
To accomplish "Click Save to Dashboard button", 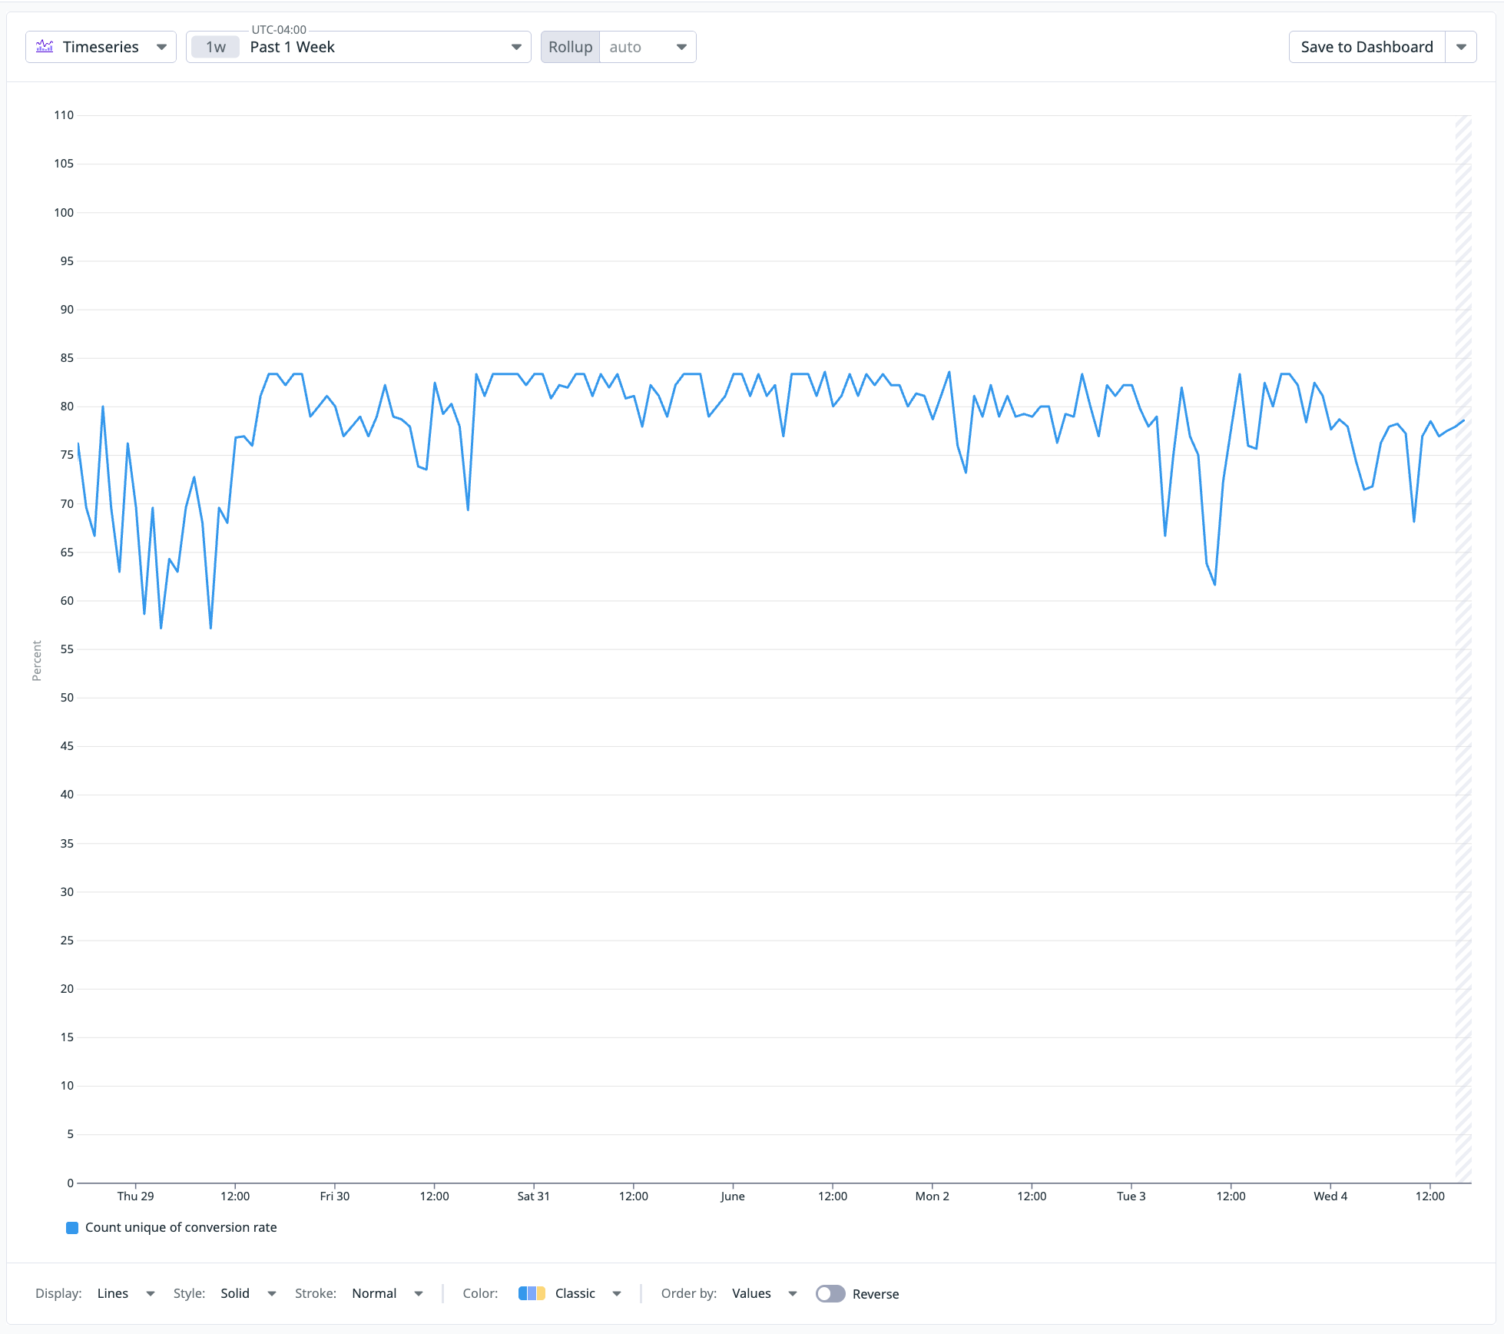I will click(x=1367, y=47).
